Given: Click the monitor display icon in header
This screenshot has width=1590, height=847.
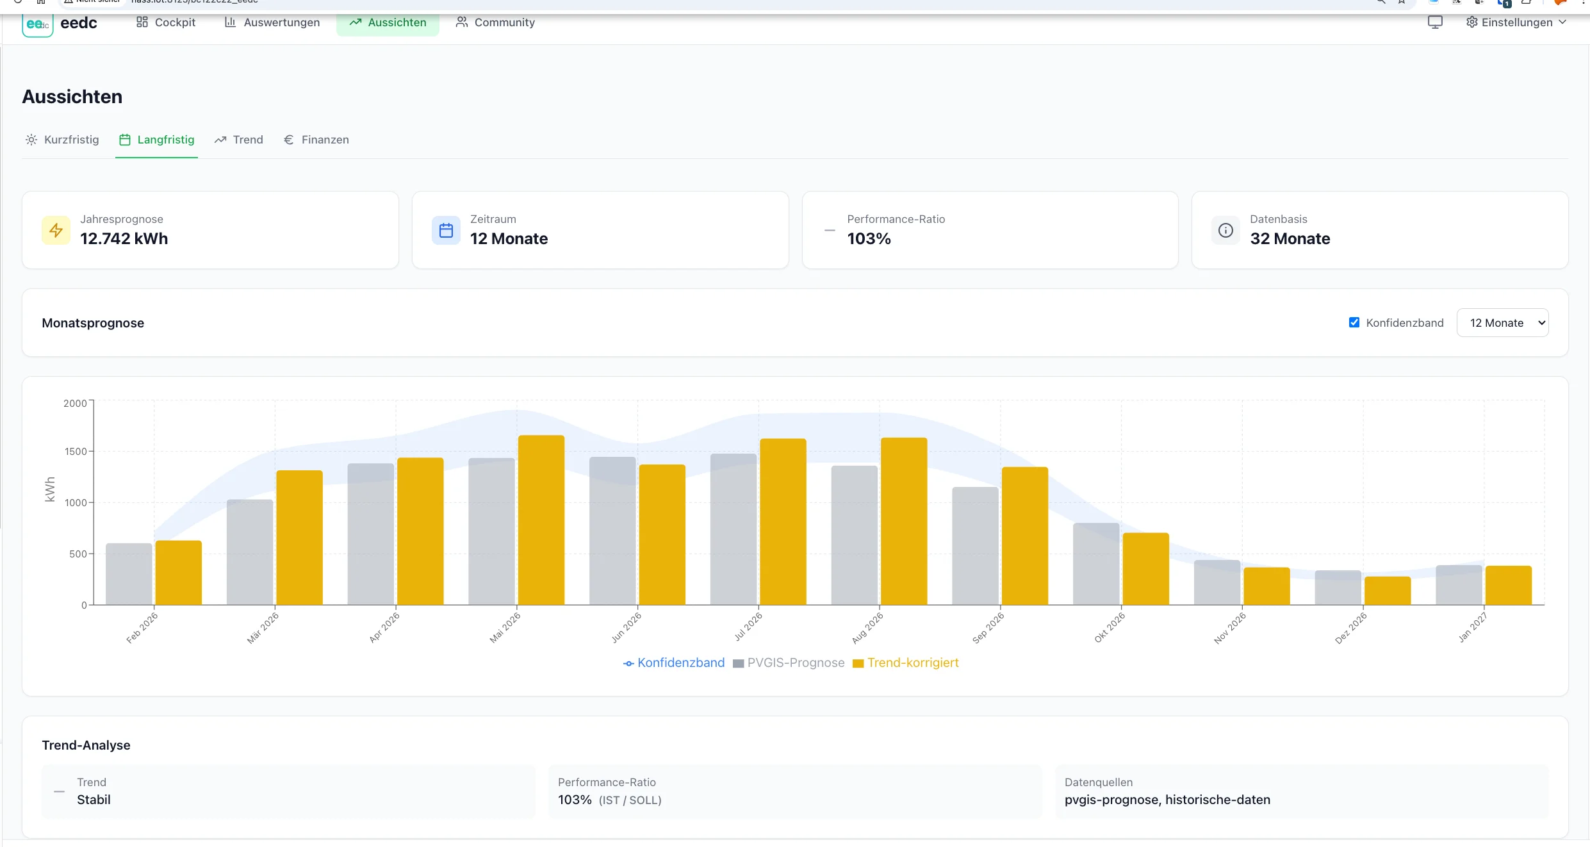Looking at the screenshot, I should click(x=1435, y=22).
